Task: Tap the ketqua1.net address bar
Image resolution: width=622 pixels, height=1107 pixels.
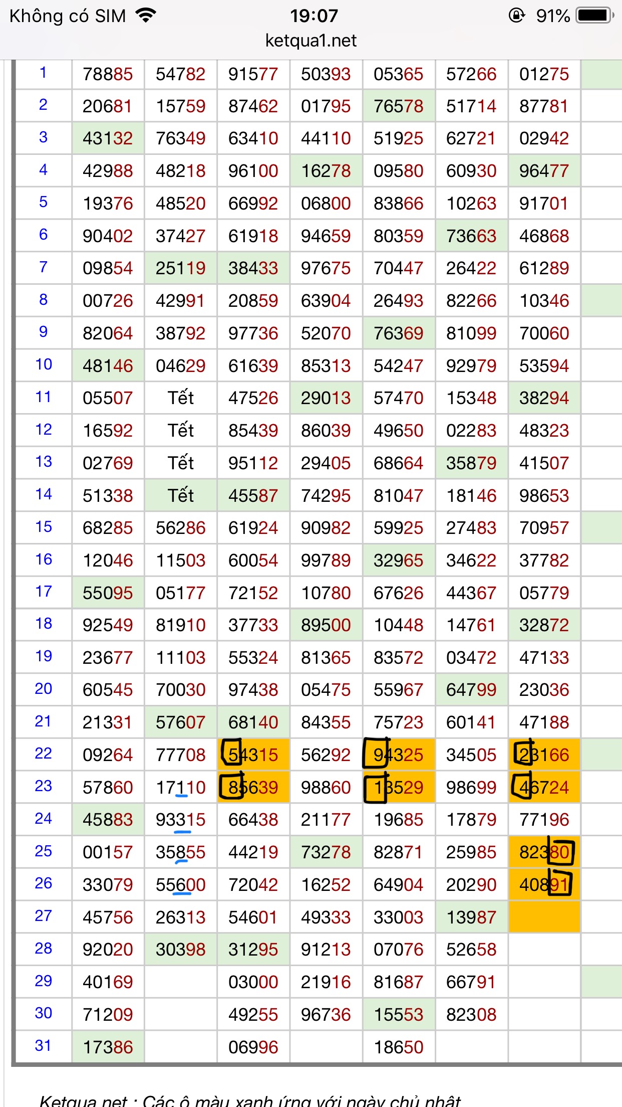Action: click(311, 41)
